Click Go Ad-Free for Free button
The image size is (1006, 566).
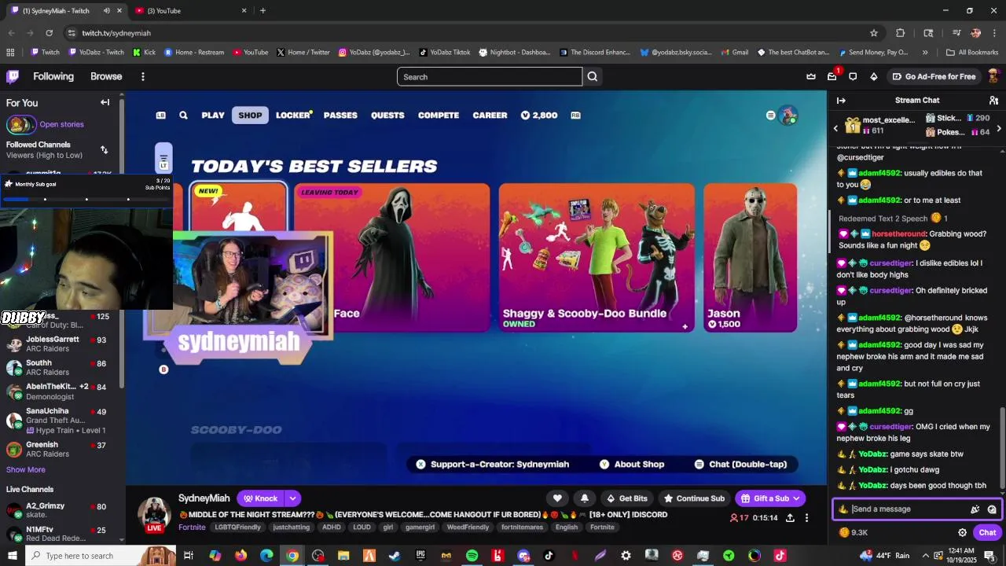[x=934, y=76]
